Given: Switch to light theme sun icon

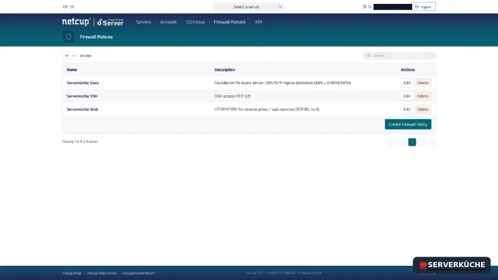Looking at the screenshot, I should click(364, 6).
